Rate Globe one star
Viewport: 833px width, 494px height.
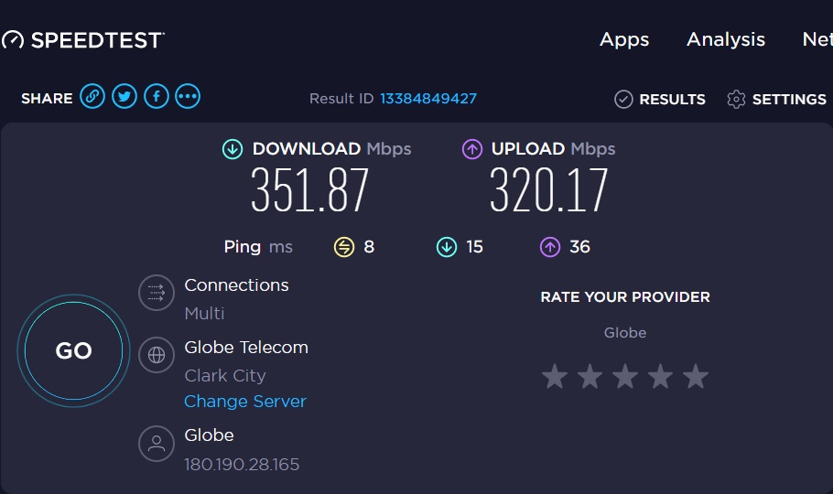coord(554,376)
